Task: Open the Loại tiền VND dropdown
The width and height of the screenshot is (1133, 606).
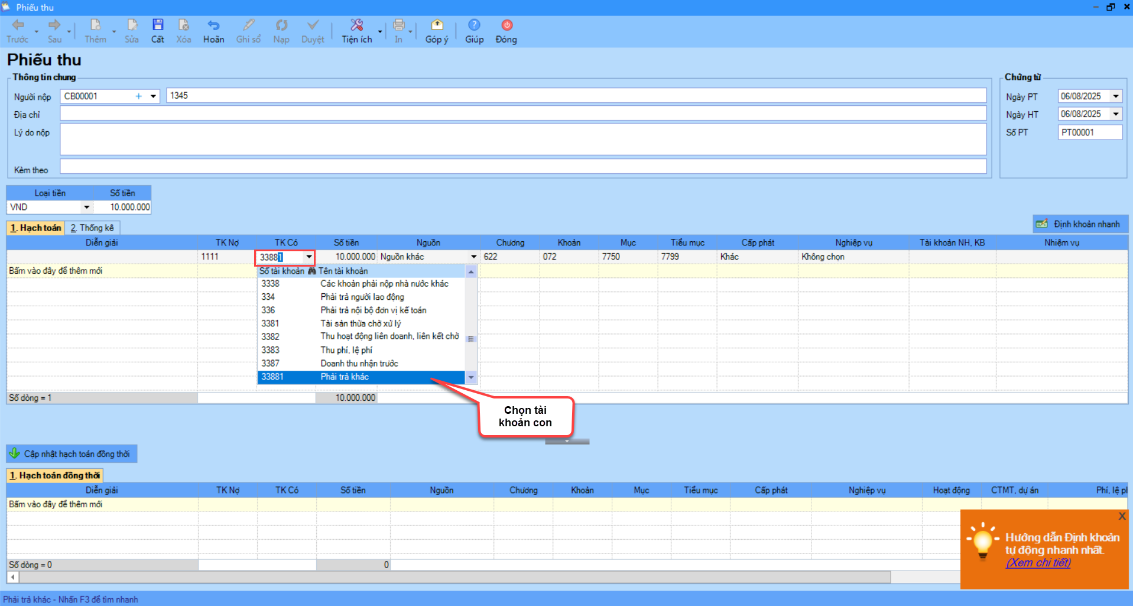Action: coord(87,207)
